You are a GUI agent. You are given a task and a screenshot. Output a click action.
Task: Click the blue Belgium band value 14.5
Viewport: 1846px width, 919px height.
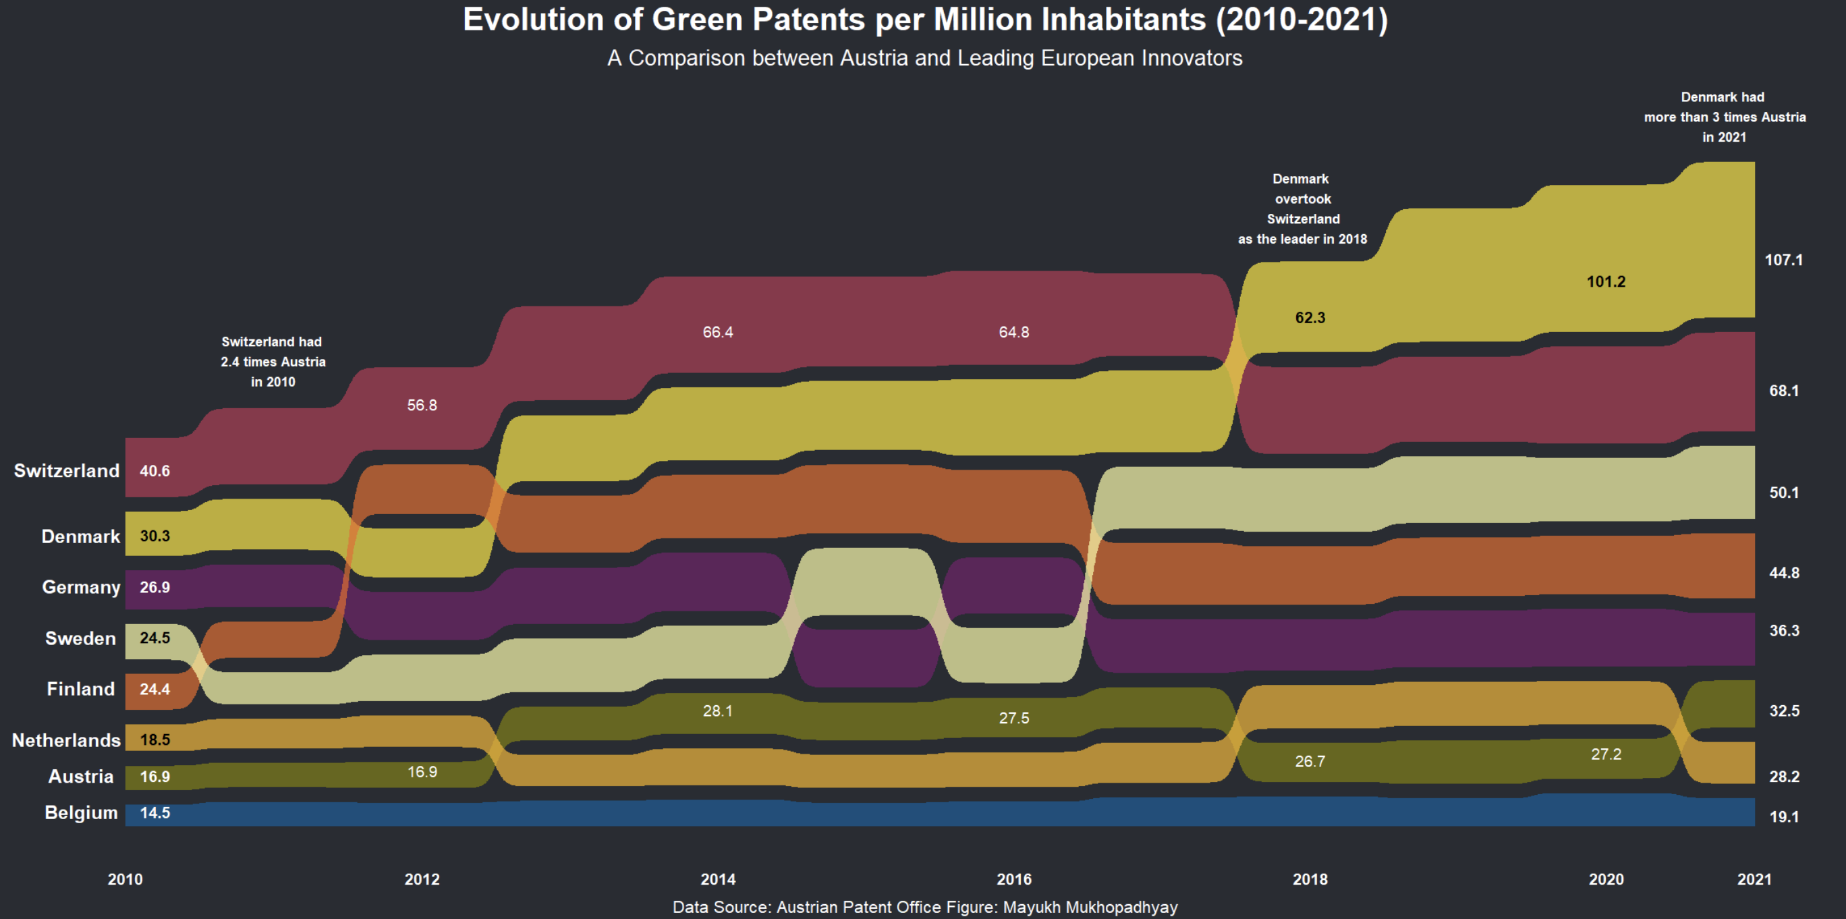tap(155, 813)
